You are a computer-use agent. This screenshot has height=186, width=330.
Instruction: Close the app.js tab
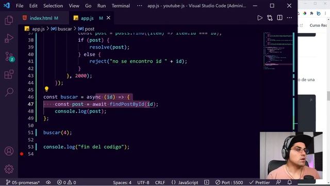(x=108, y=18)
